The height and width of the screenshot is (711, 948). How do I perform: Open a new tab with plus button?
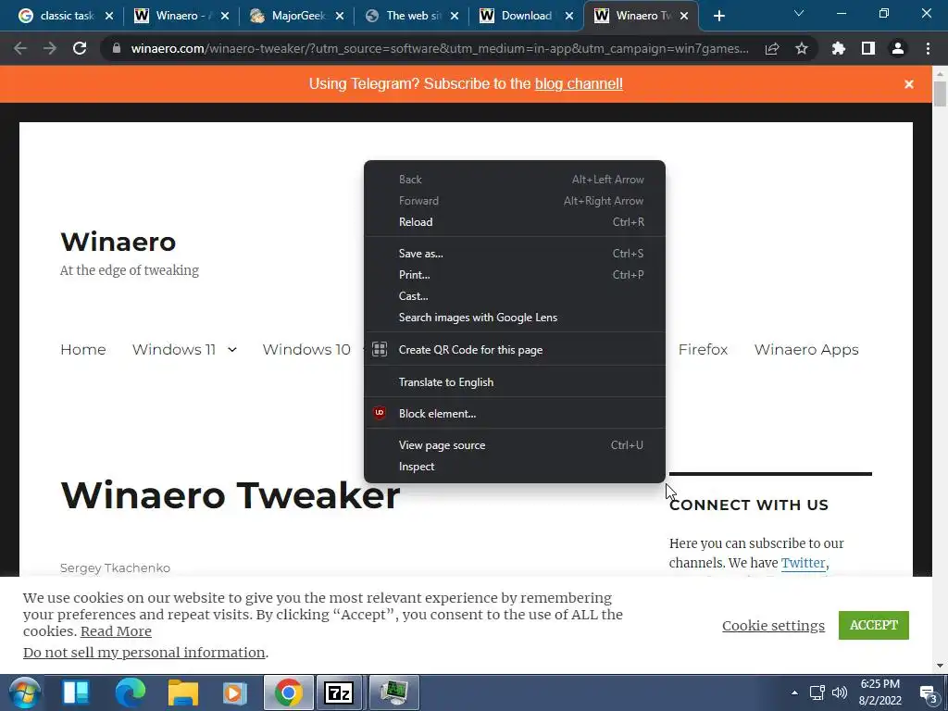click(718, 16)
